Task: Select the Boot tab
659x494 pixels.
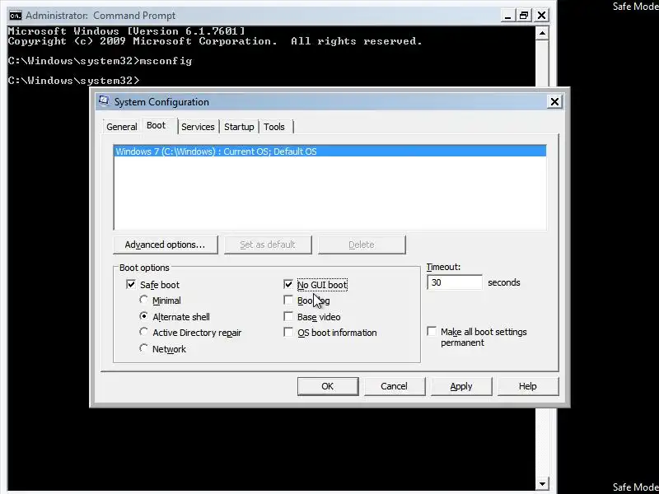Action: pos(157,126)
